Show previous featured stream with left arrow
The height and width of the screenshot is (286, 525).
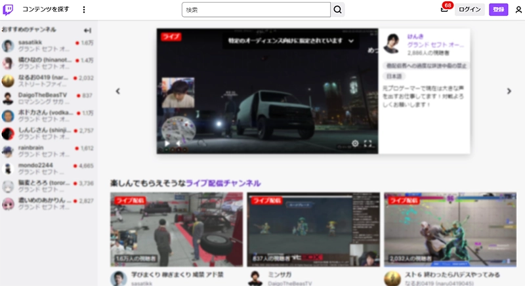tap(118, 91)
